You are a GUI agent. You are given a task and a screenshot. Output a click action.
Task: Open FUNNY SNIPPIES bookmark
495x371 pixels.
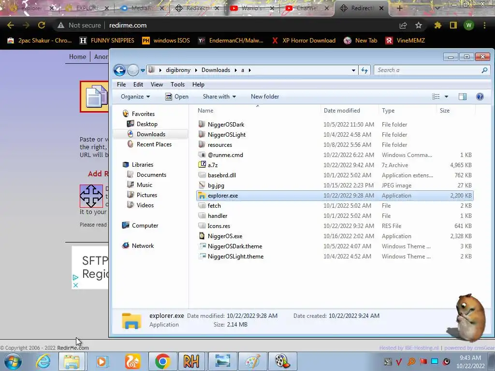pos(107,41)
